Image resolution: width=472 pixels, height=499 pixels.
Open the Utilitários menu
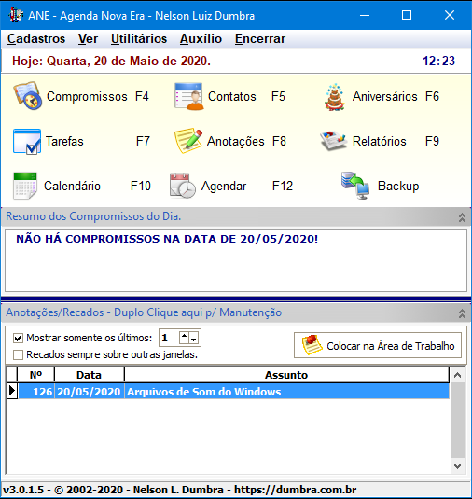pyautogui.click(x=139, y=39)
